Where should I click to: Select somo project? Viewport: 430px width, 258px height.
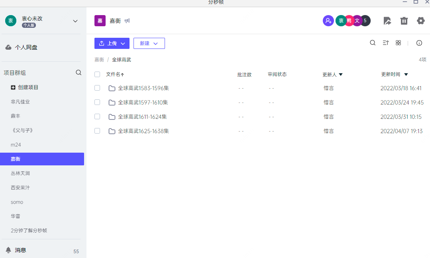tap(17, 202)
